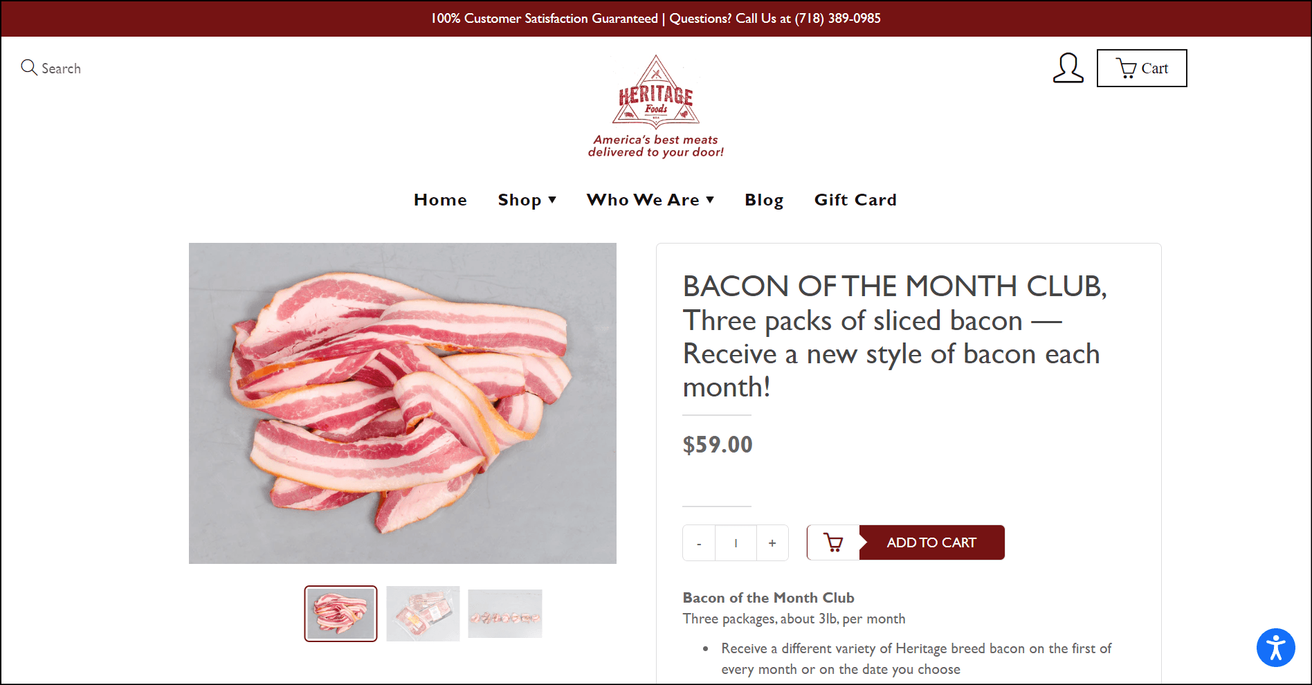The width and height of the screenshot is (1312, 685).
Task: Open the Gift Card page
Action: [x=855, y=200]
